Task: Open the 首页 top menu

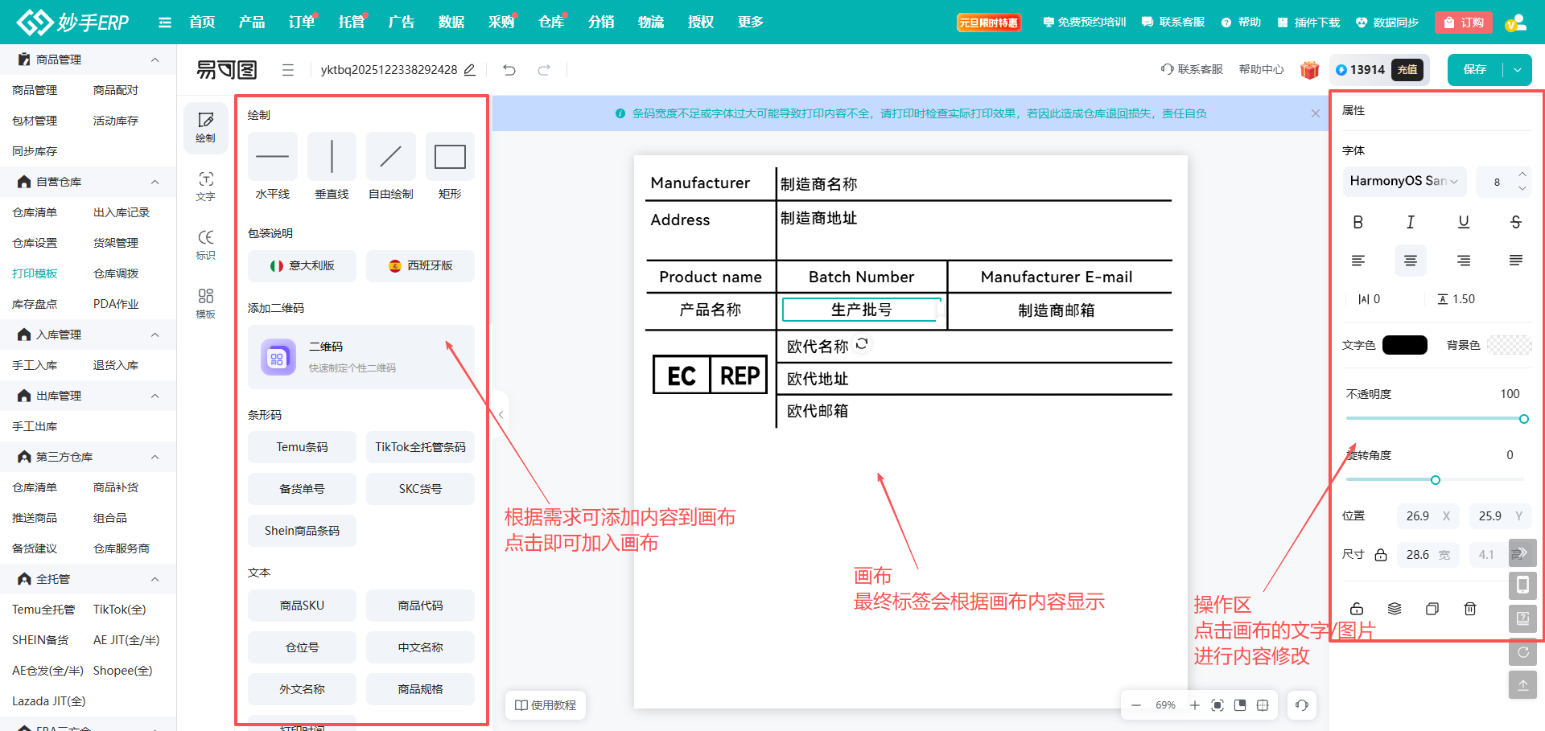Action: pos(202,23)
